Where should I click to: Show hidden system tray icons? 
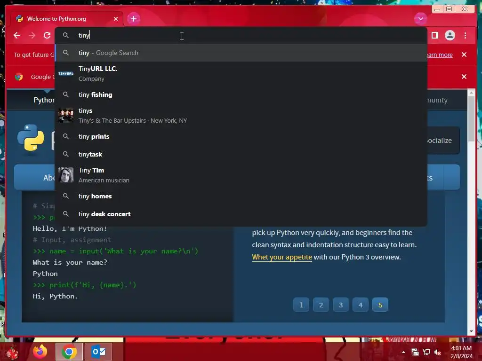(403, 352)
